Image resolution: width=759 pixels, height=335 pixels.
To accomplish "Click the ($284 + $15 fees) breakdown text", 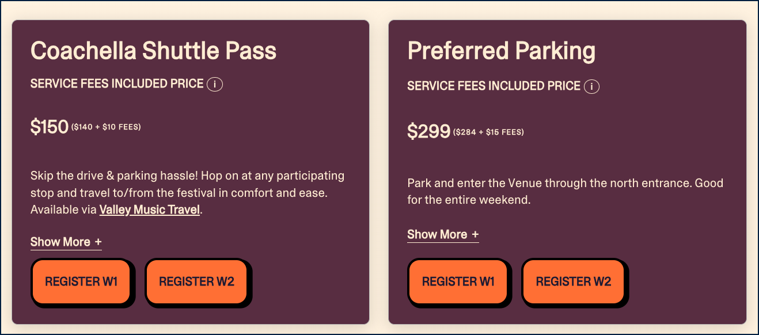I will click(x=488, y=132).
